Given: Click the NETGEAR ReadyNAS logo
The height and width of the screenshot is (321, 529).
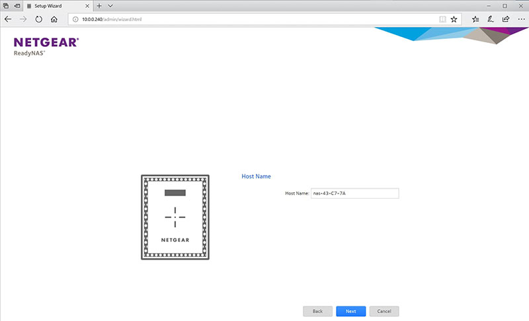Looking at the screenshot, I should 46,46.
